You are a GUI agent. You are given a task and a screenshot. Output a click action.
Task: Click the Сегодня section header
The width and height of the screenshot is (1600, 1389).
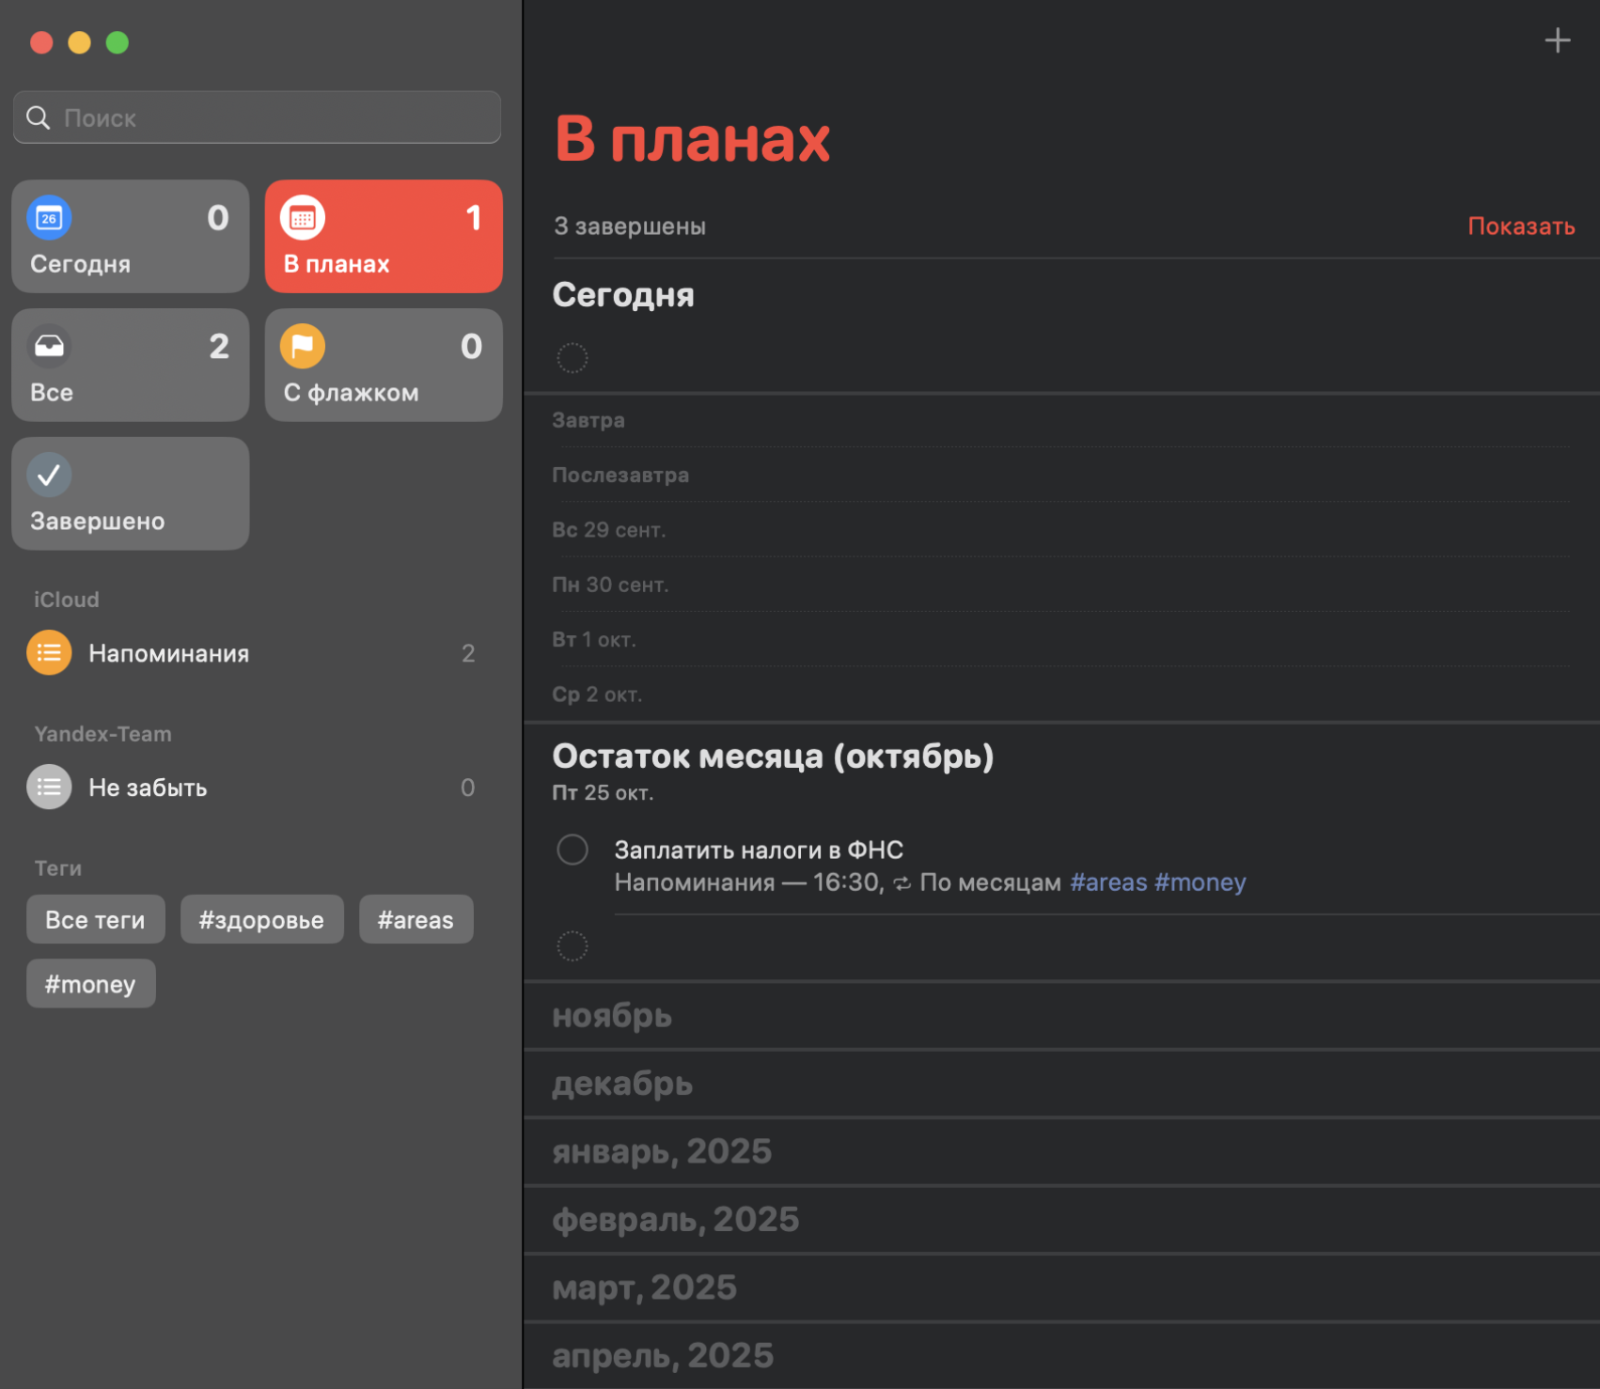point(623,295)
